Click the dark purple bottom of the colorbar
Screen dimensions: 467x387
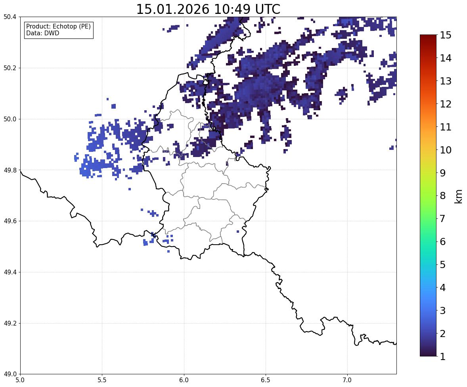[x=428, y=353]
